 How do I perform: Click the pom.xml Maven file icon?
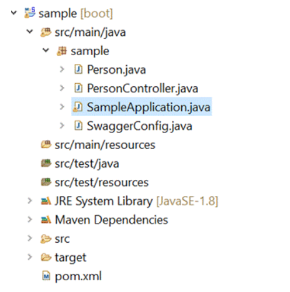(x=46, y=276)
